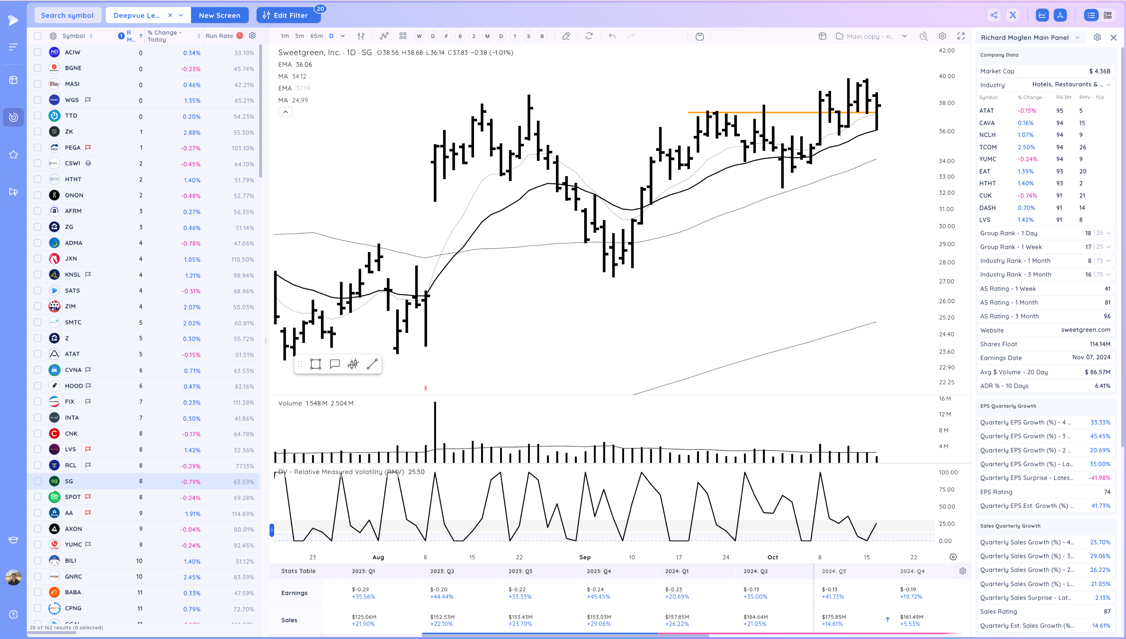Select the 5m timeframe option
The image size is (1126, 639).
299,36
